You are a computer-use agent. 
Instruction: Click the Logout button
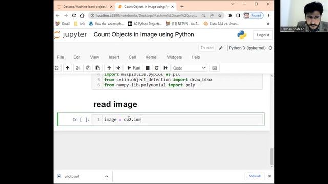coord(263,35)
